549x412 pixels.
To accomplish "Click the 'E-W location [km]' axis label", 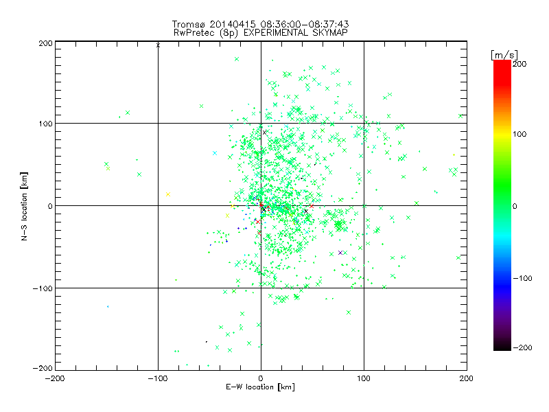I will [260, 387].
